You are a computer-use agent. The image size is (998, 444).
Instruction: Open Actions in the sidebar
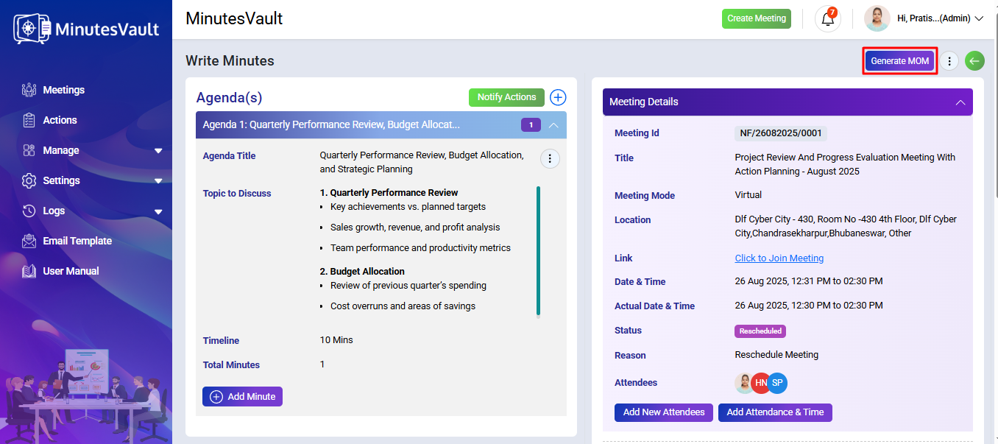(60, 120)
